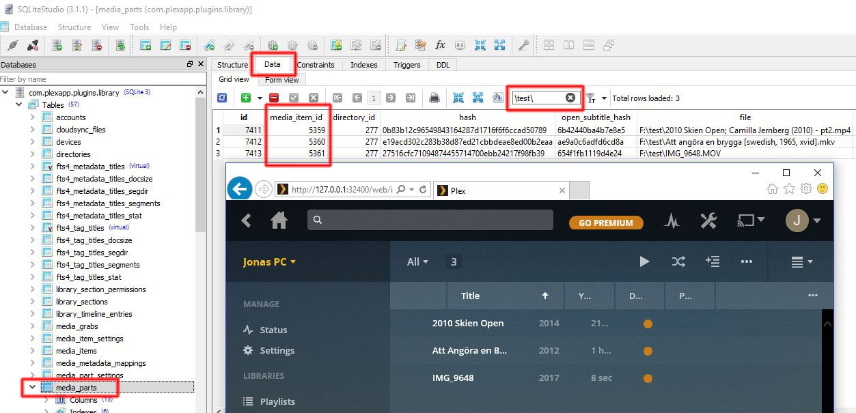Open Jonas PC server dropdown
Viewport: 856px width, 413px height.
269,261
